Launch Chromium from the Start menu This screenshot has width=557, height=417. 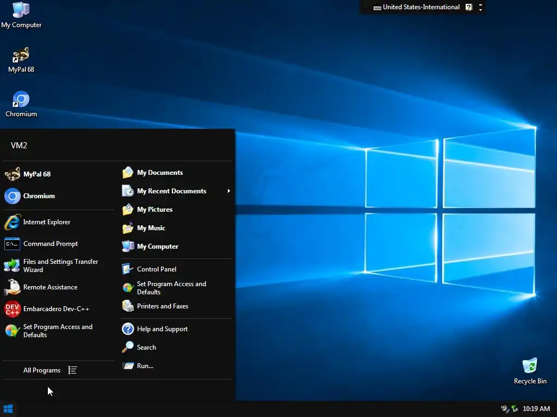[x=59, y=195]
